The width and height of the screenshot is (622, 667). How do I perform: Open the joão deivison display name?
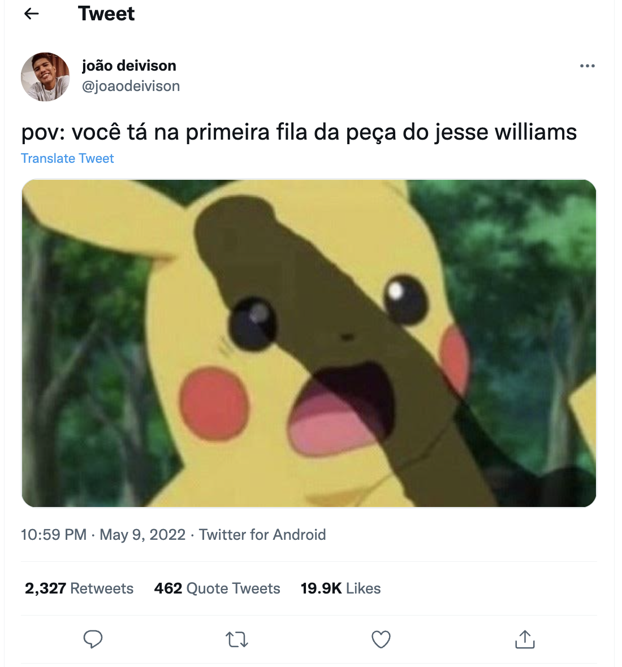point(129,66)
